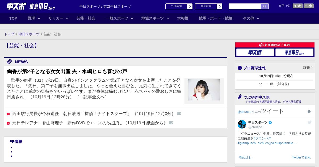Click the Twitter bird icon in tweet
Screen dimensions: 319x167
(309, 122)
